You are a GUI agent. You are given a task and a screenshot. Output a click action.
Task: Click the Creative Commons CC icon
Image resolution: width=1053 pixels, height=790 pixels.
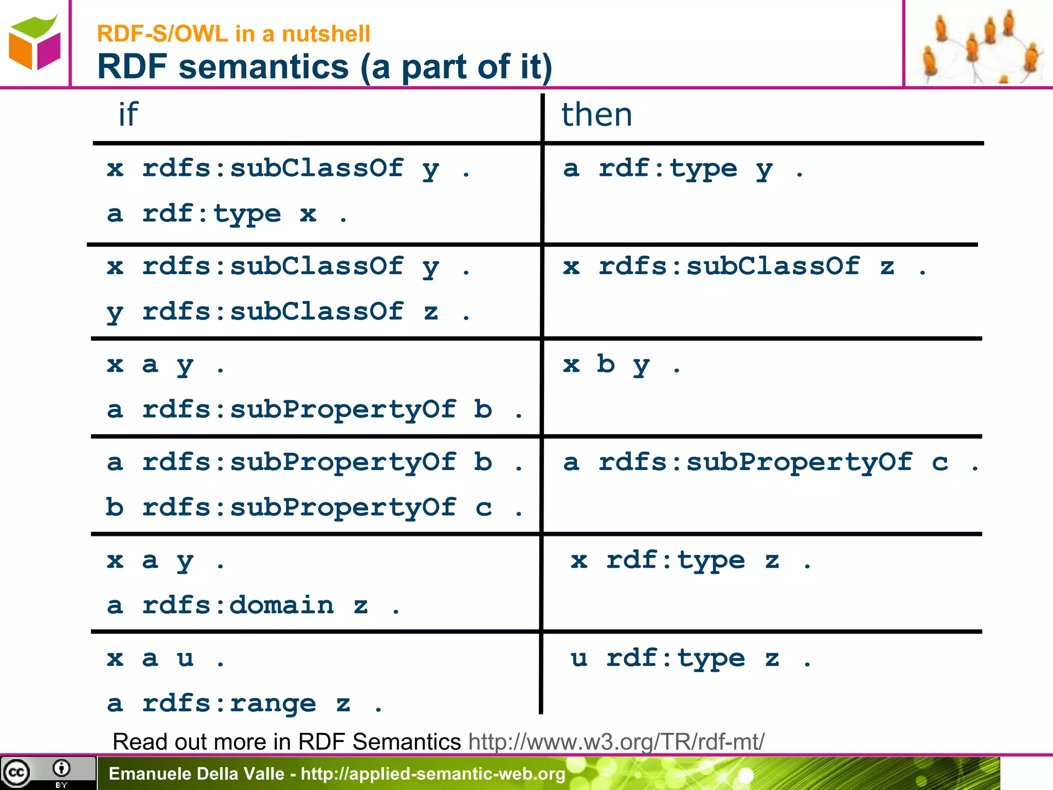coord(16,773)
